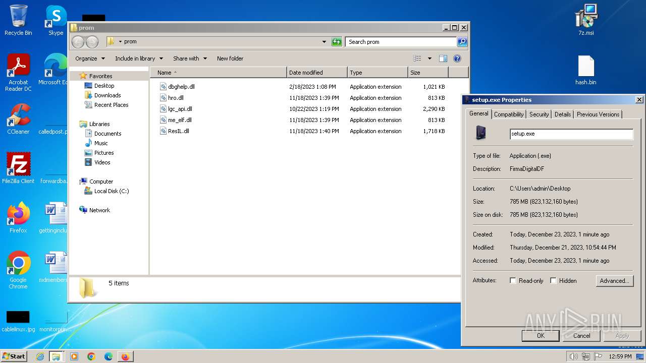Image resolution: width=646 pixels, height=363 pixels.
Task: Select Computer in the navigation pane
Action: 101,181
